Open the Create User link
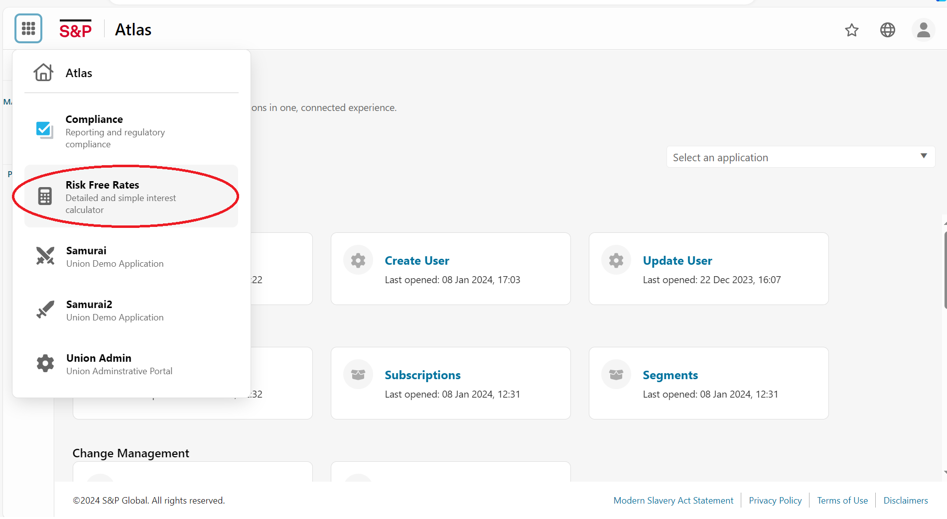This screenshot has width=947, height=519. click(417, 261)
